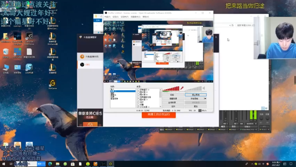Image resolution: width=296 pixels, height=167 pixels.
Task: Click the 编辑场景 button in OBS
Action: 173,99
